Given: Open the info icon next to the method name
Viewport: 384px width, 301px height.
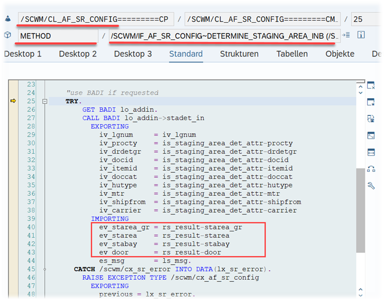Looking at the screenshot, I should (x=361, y=35).
